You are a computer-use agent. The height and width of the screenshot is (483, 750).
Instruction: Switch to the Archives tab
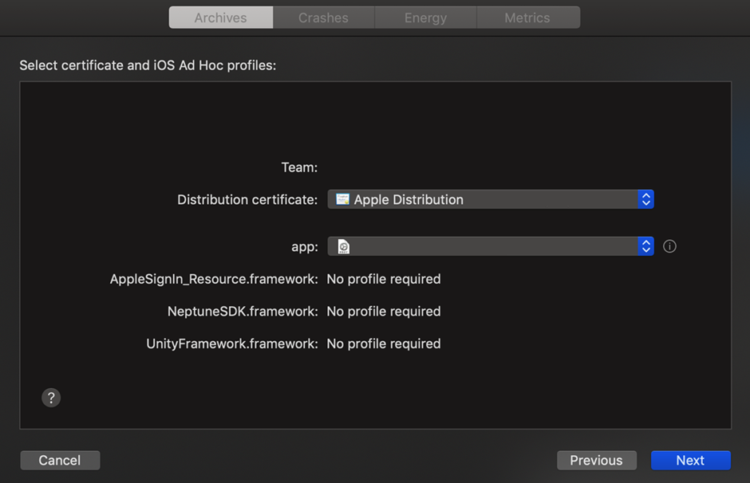(x=221, y=18)
